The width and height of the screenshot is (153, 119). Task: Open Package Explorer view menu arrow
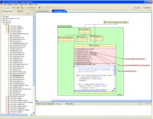(x=33, y=14)
